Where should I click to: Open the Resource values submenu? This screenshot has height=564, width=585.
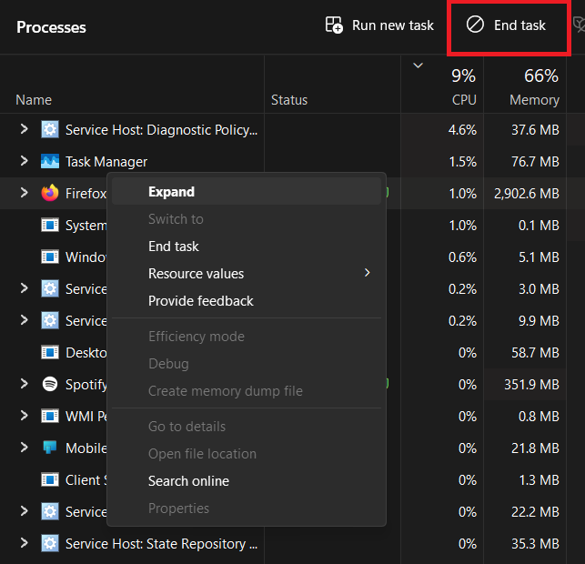click(247, 274)
